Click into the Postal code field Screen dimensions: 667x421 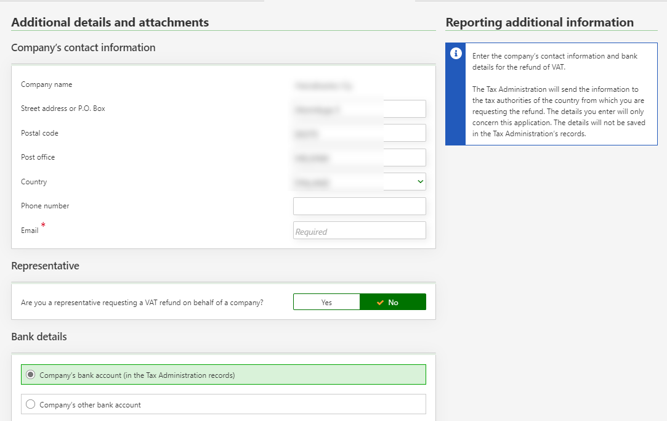point(359,133)
